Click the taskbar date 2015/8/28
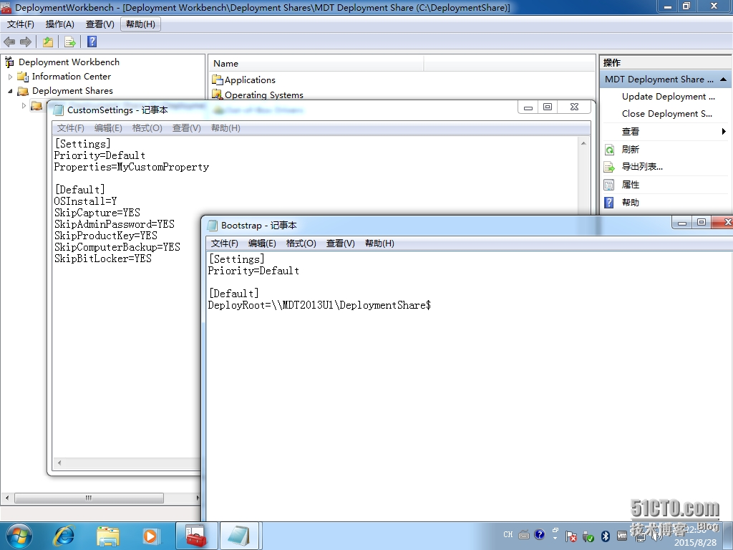This screenshot has width=733, height=550. (x=695, y=543)
